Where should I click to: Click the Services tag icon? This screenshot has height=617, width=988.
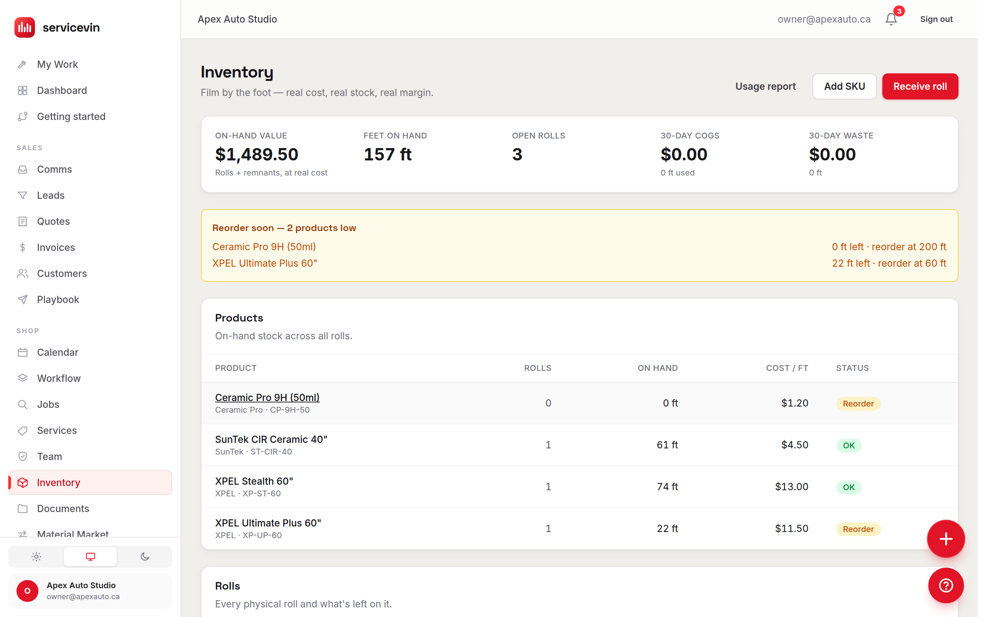click(x=22, y=431)
